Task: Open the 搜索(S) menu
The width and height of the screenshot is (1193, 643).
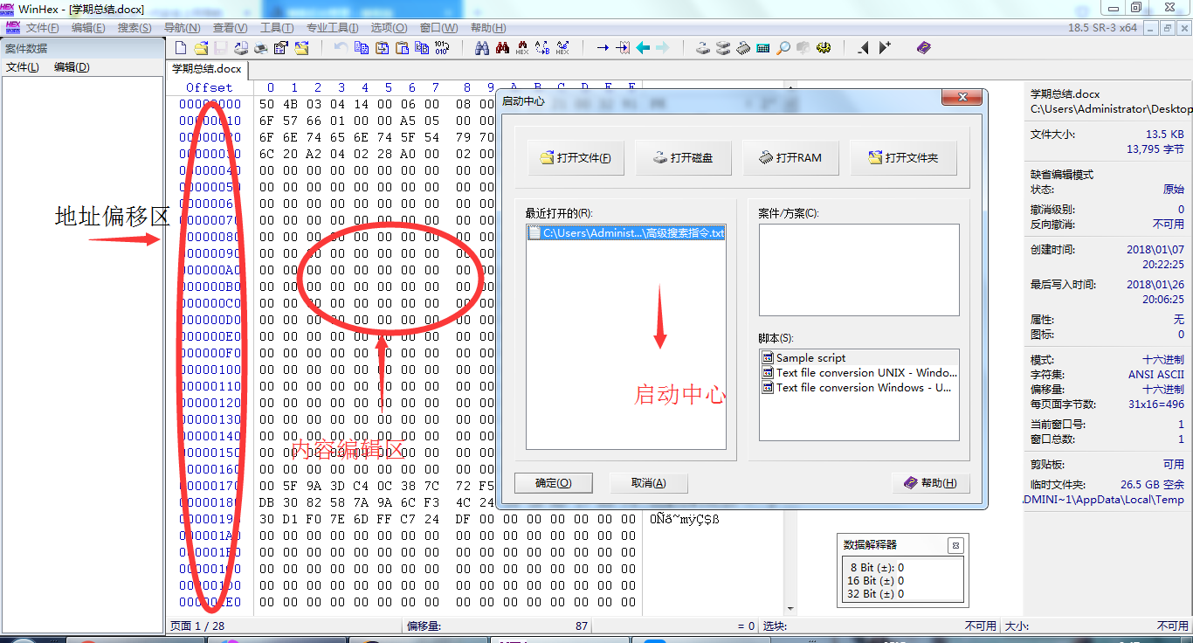Action: [x=134, y=28]
